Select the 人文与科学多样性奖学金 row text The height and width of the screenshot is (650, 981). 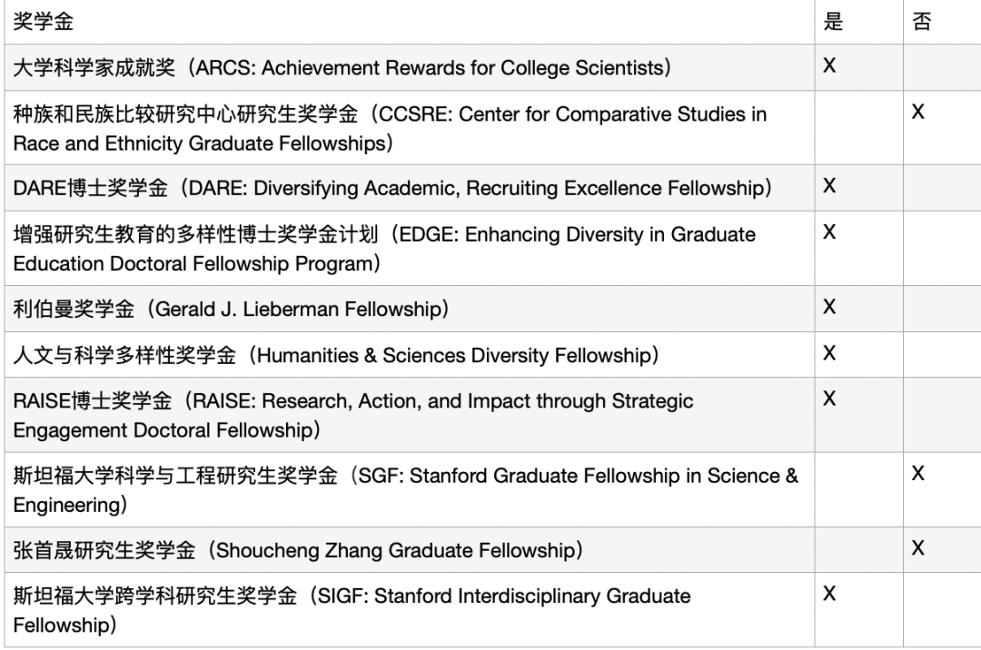coord(336,355)
